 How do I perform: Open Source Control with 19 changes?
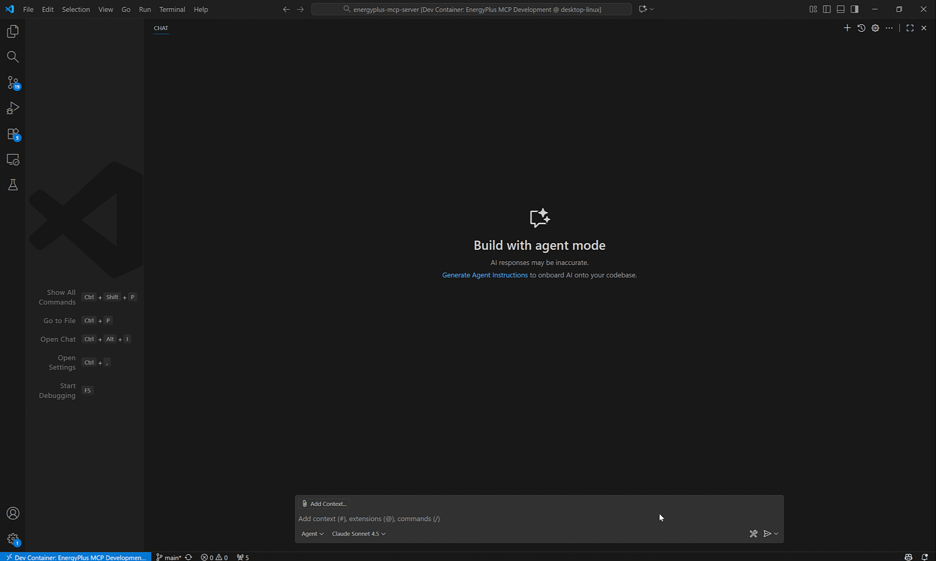13,83
